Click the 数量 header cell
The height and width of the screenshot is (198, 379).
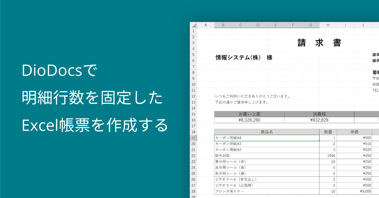pos(328,132)
